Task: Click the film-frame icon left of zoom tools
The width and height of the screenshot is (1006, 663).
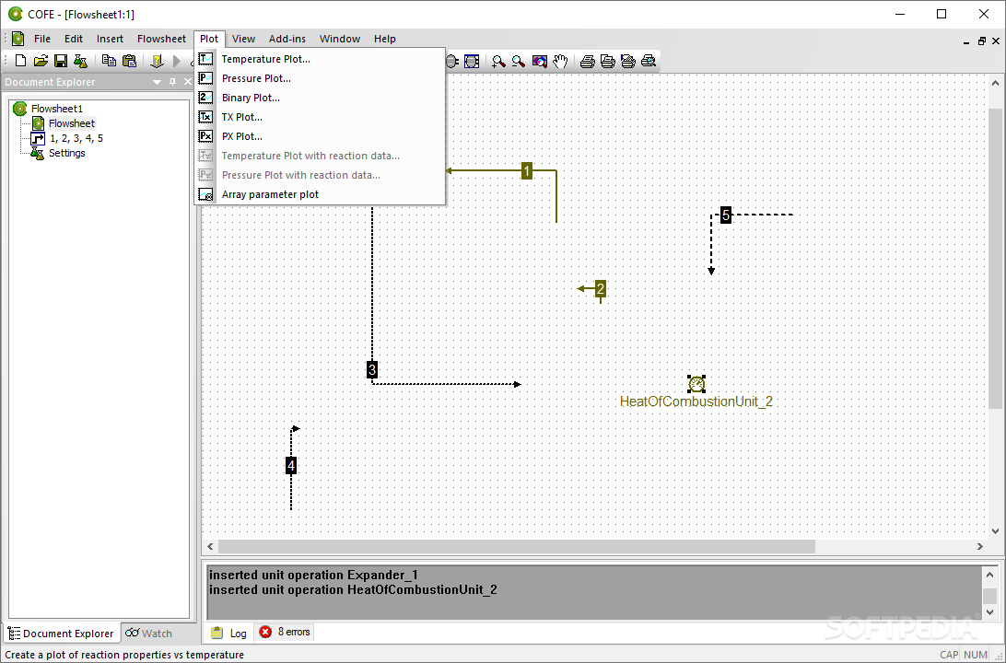Action: [x=472, y=61]
